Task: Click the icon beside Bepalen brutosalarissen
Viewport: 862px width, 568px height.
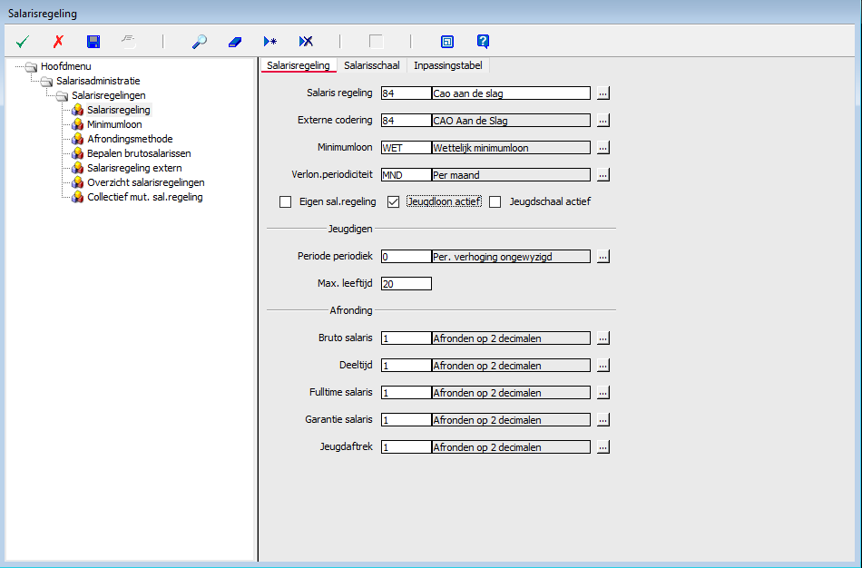Action: 77,153
